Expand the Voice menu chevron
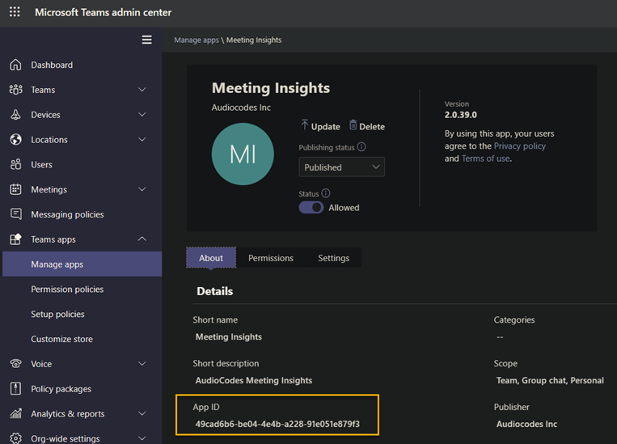This screenshot has height=444, width=617. point(142,364)
